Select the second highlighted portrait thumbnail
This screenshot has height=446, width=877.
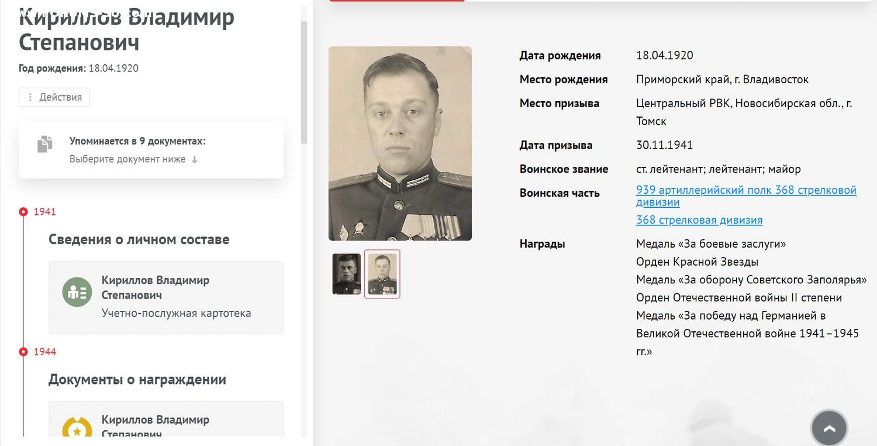tap(382, 274)
